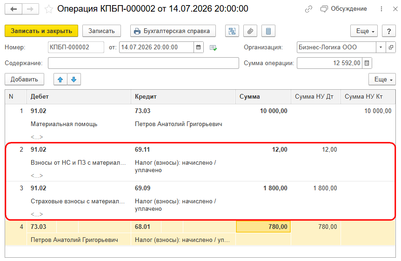Move row down with blue down arrow
This screenshot has height=261, width=401.
click(74, 79)
